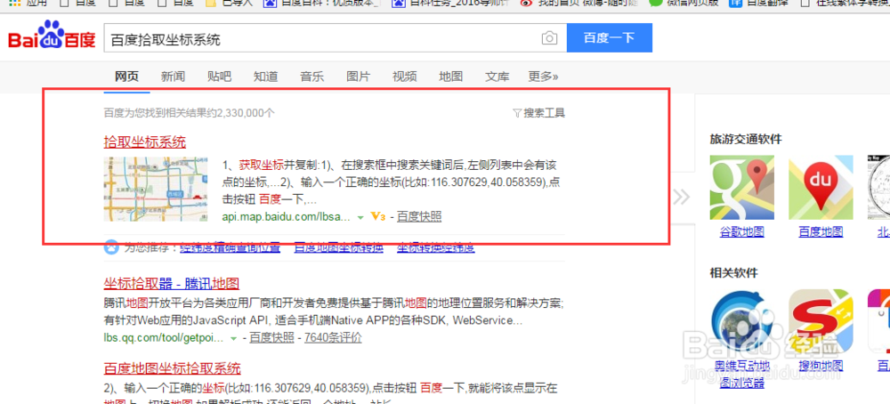Open the 拾取坐标系统 result title
This screenshot has height=404, width=890.
point(145,141)
